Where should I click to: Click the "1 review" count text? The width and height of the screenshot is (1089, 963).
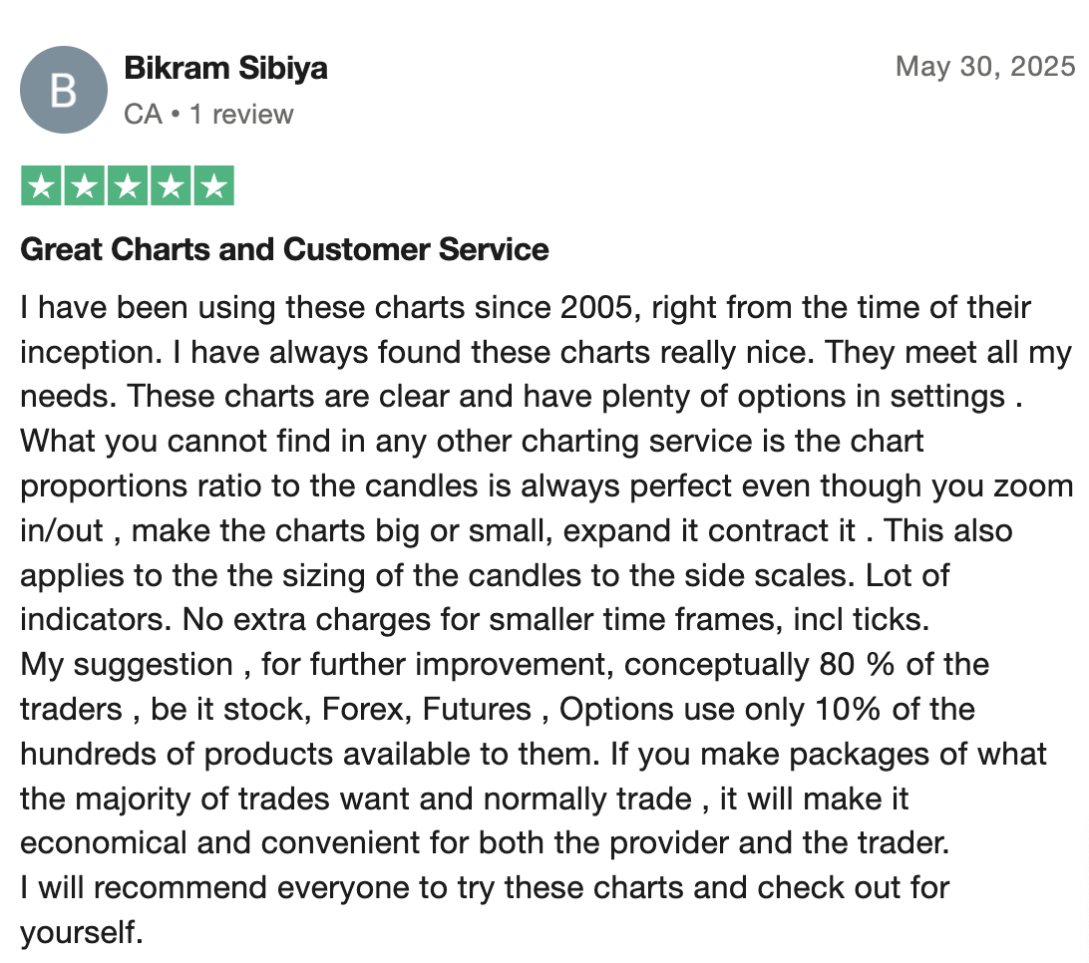(241, 115)
